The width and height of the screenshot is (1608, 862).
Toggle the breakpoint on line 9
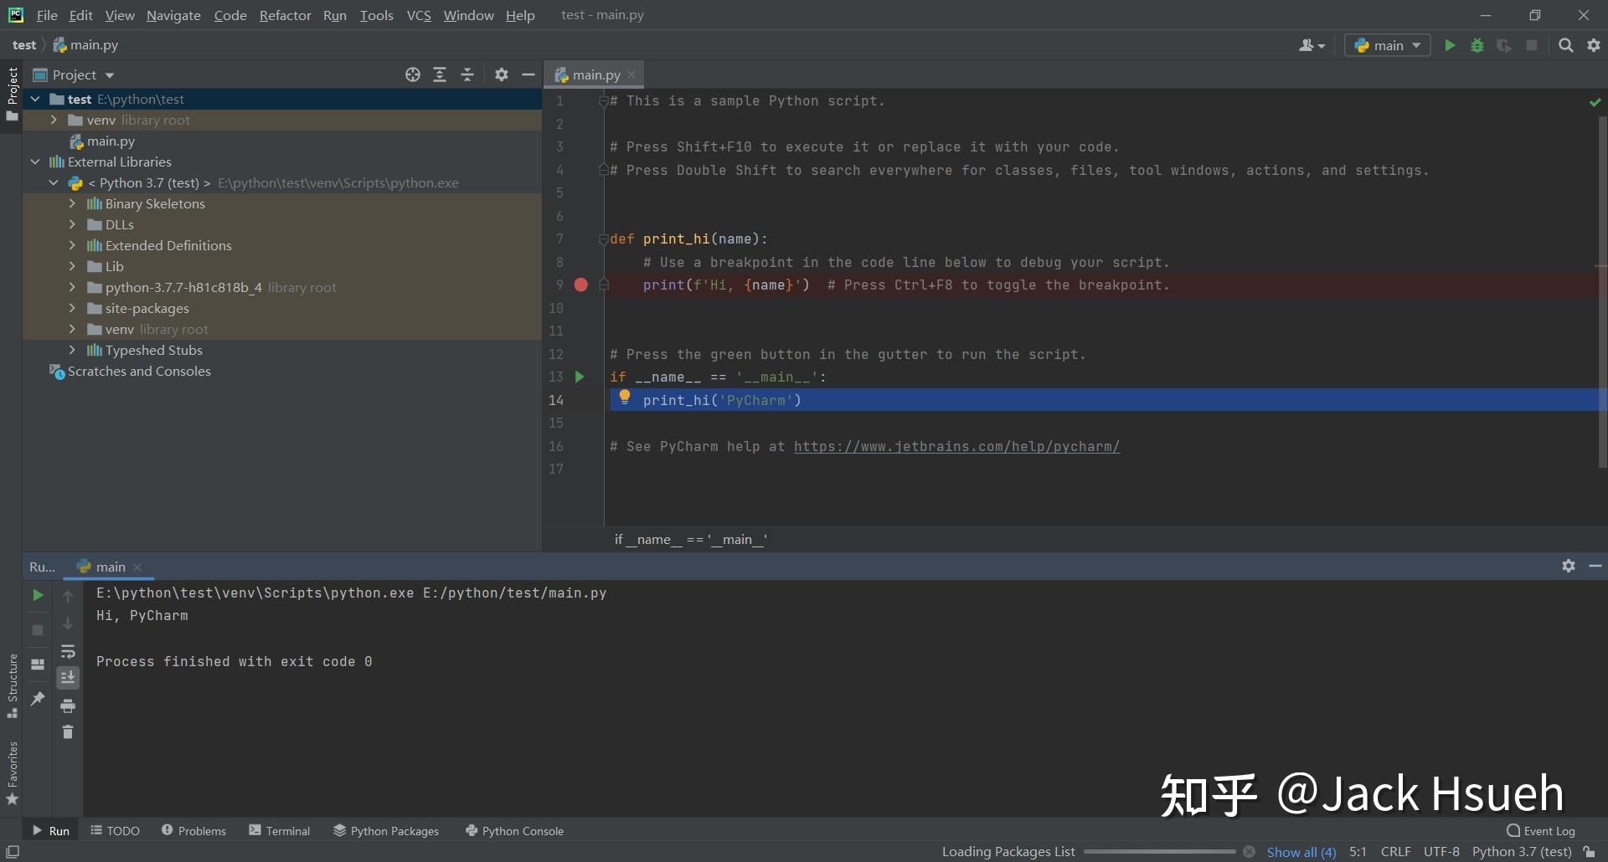click(580, 285)
